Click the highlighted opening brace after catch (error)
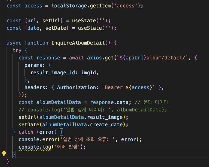The width and height of the screenshot is (209, 167). pyautogui.click(x=61, y=132)
